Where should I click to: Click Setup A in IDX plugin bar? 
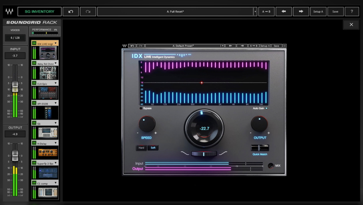point(265,46)
